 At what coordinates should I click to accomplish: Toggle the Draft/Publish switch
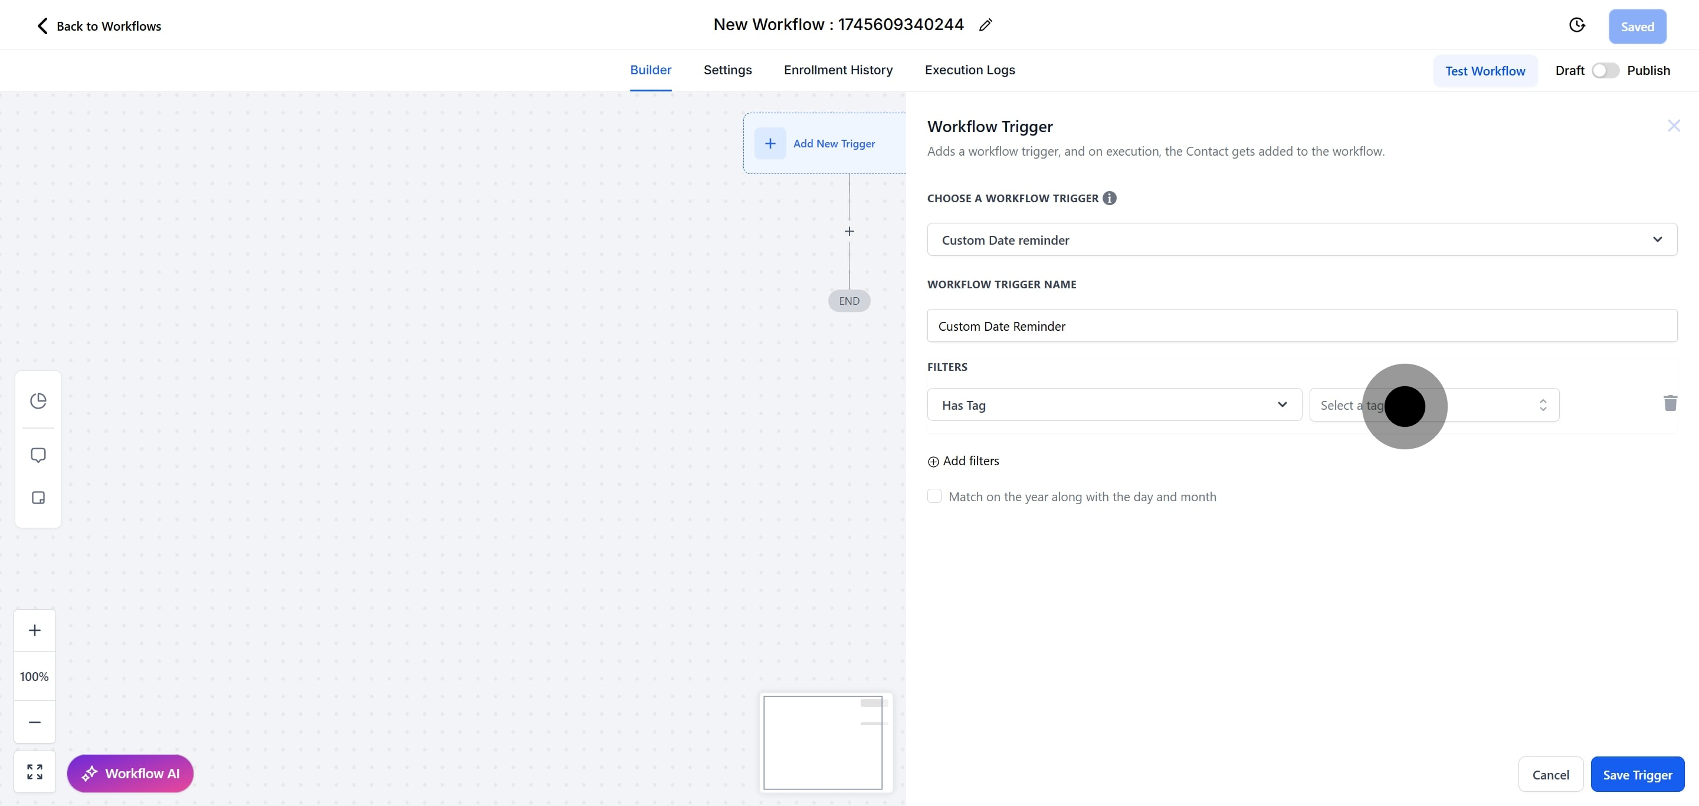point(1605,71)
